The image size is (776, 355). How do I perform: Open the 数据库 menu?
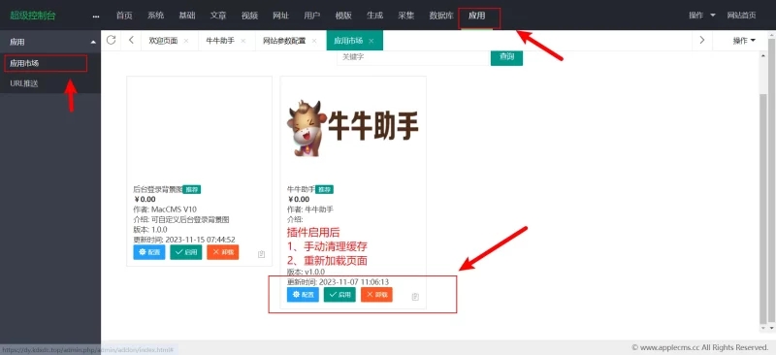(441, 16)
